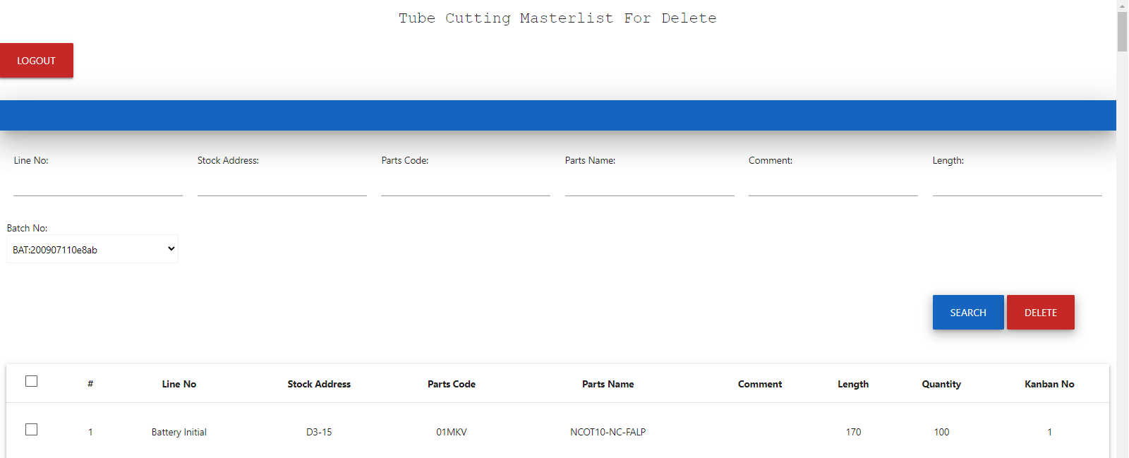1129x458 pixels.
Task: Tick the select-all checkbox in table header
Action: (x=31, y=381)
